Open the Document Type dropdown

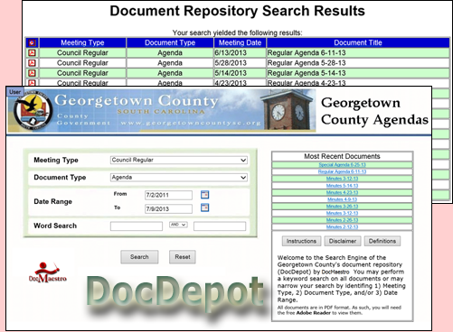pyautogui.click(x=179, y=178)
